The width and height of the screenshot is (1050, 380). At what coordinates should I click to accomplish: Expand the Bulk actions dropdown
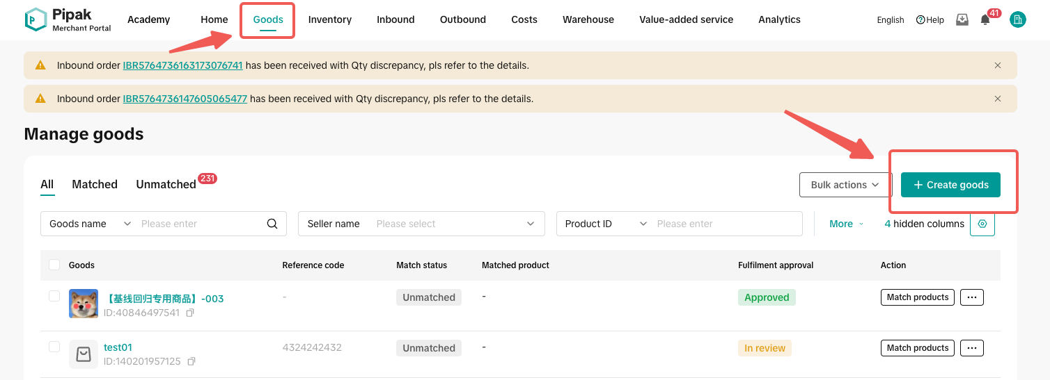[x=845, y=185]
